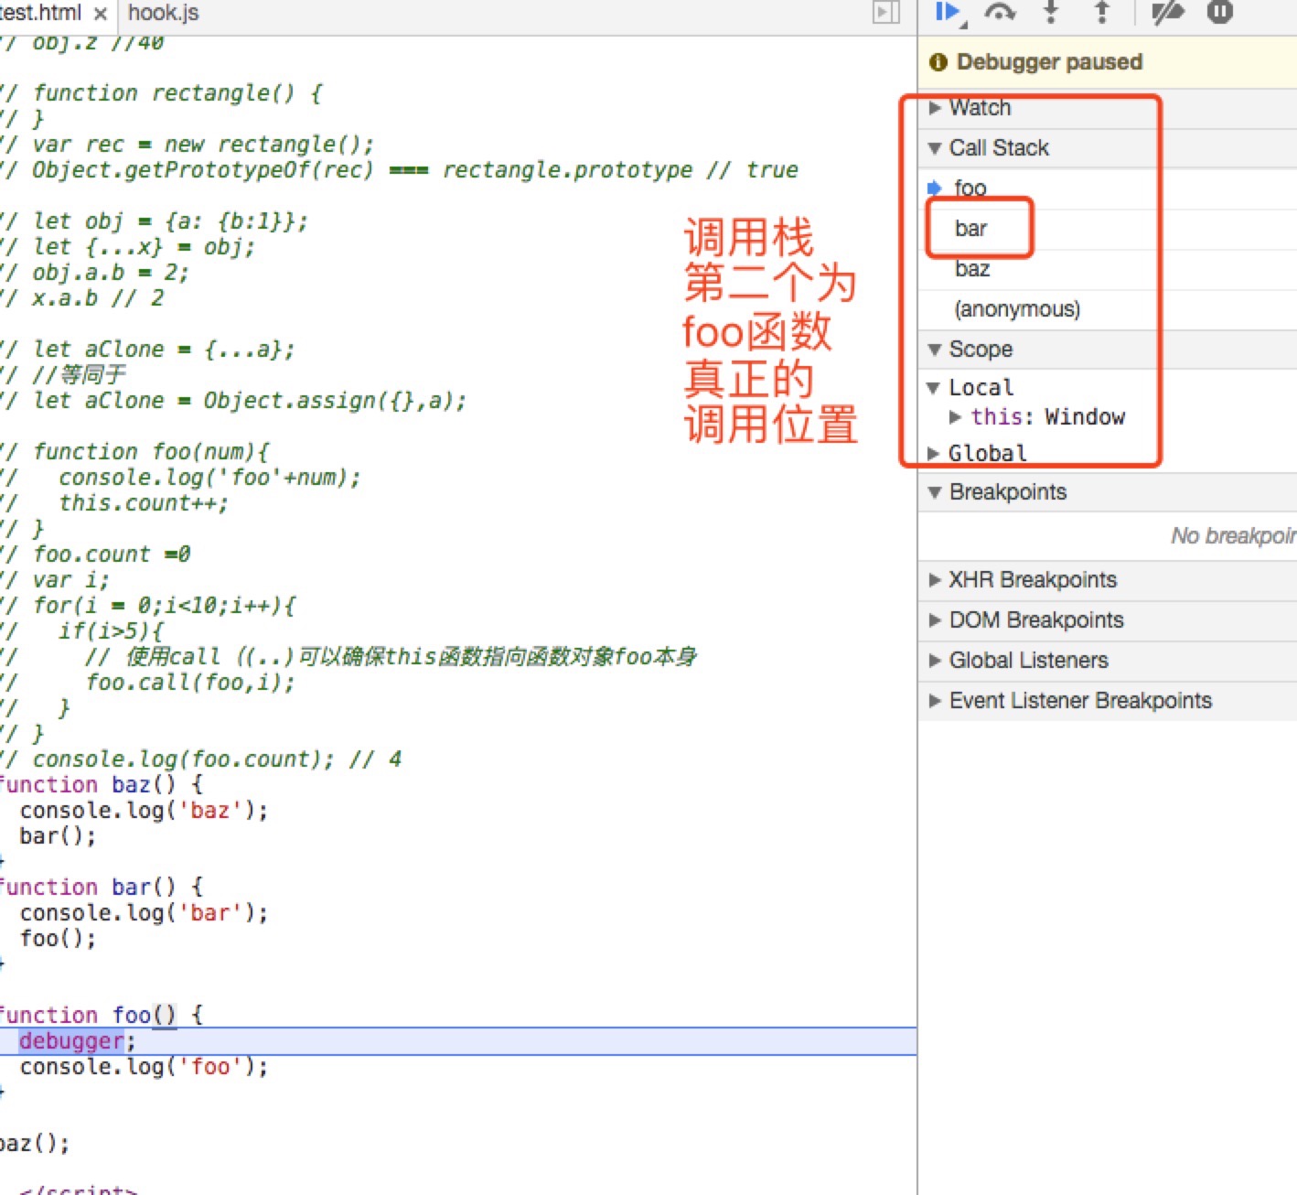Click the 'Debugger paused' status text
Screen dimensions: 1297x1195
point(1049,62)
